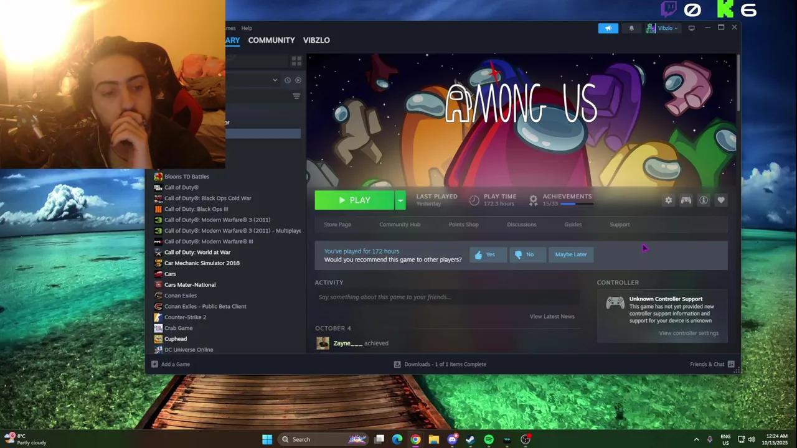
Task: Dismiss review prompt with Maybe Later
Action: (571, 254)
